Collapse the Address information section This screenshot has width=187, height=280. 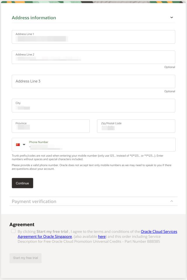click(172, 17)
